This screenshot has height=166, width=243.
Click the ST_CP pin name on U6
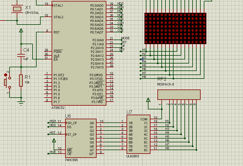coord(72,135)
